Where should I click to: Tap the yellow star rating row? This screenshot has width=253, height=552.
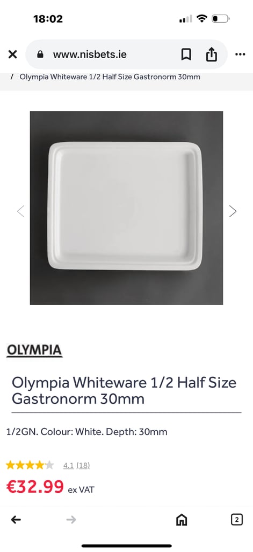[30, 465]
